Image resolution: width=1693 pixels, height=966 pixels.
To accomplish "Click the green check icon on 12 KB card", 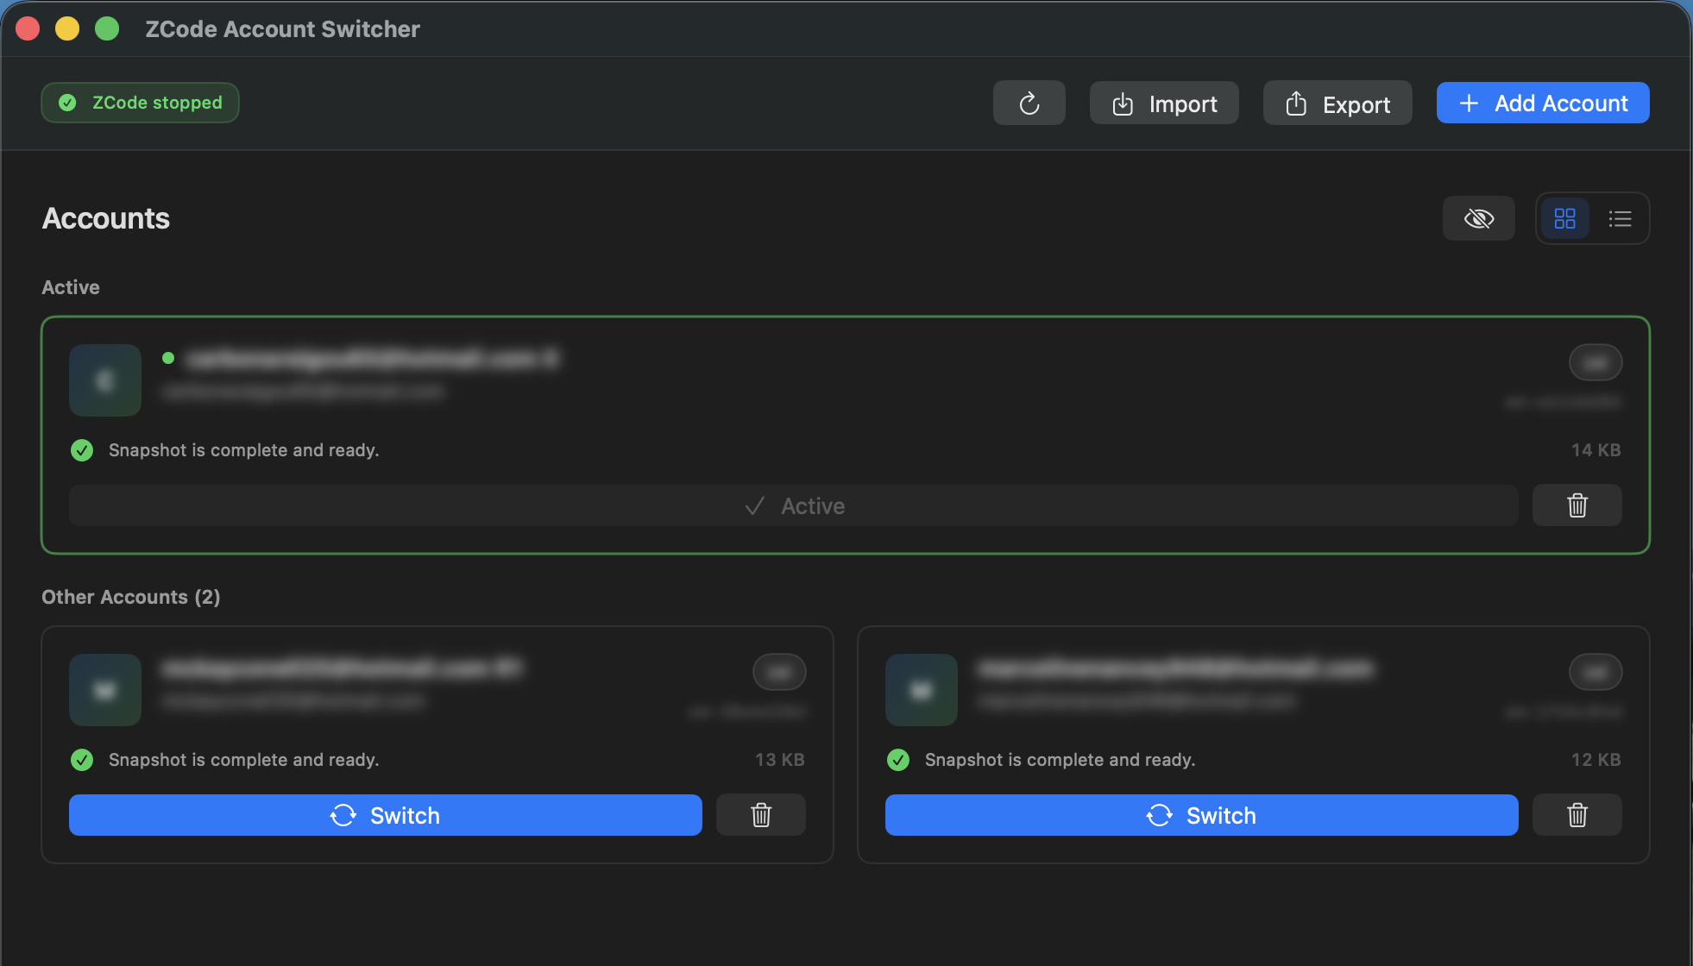I will 898,760.
